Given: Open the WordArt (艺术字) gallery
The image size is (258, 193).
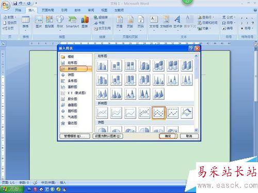Looking at the screenshot, I should [178, 23].
